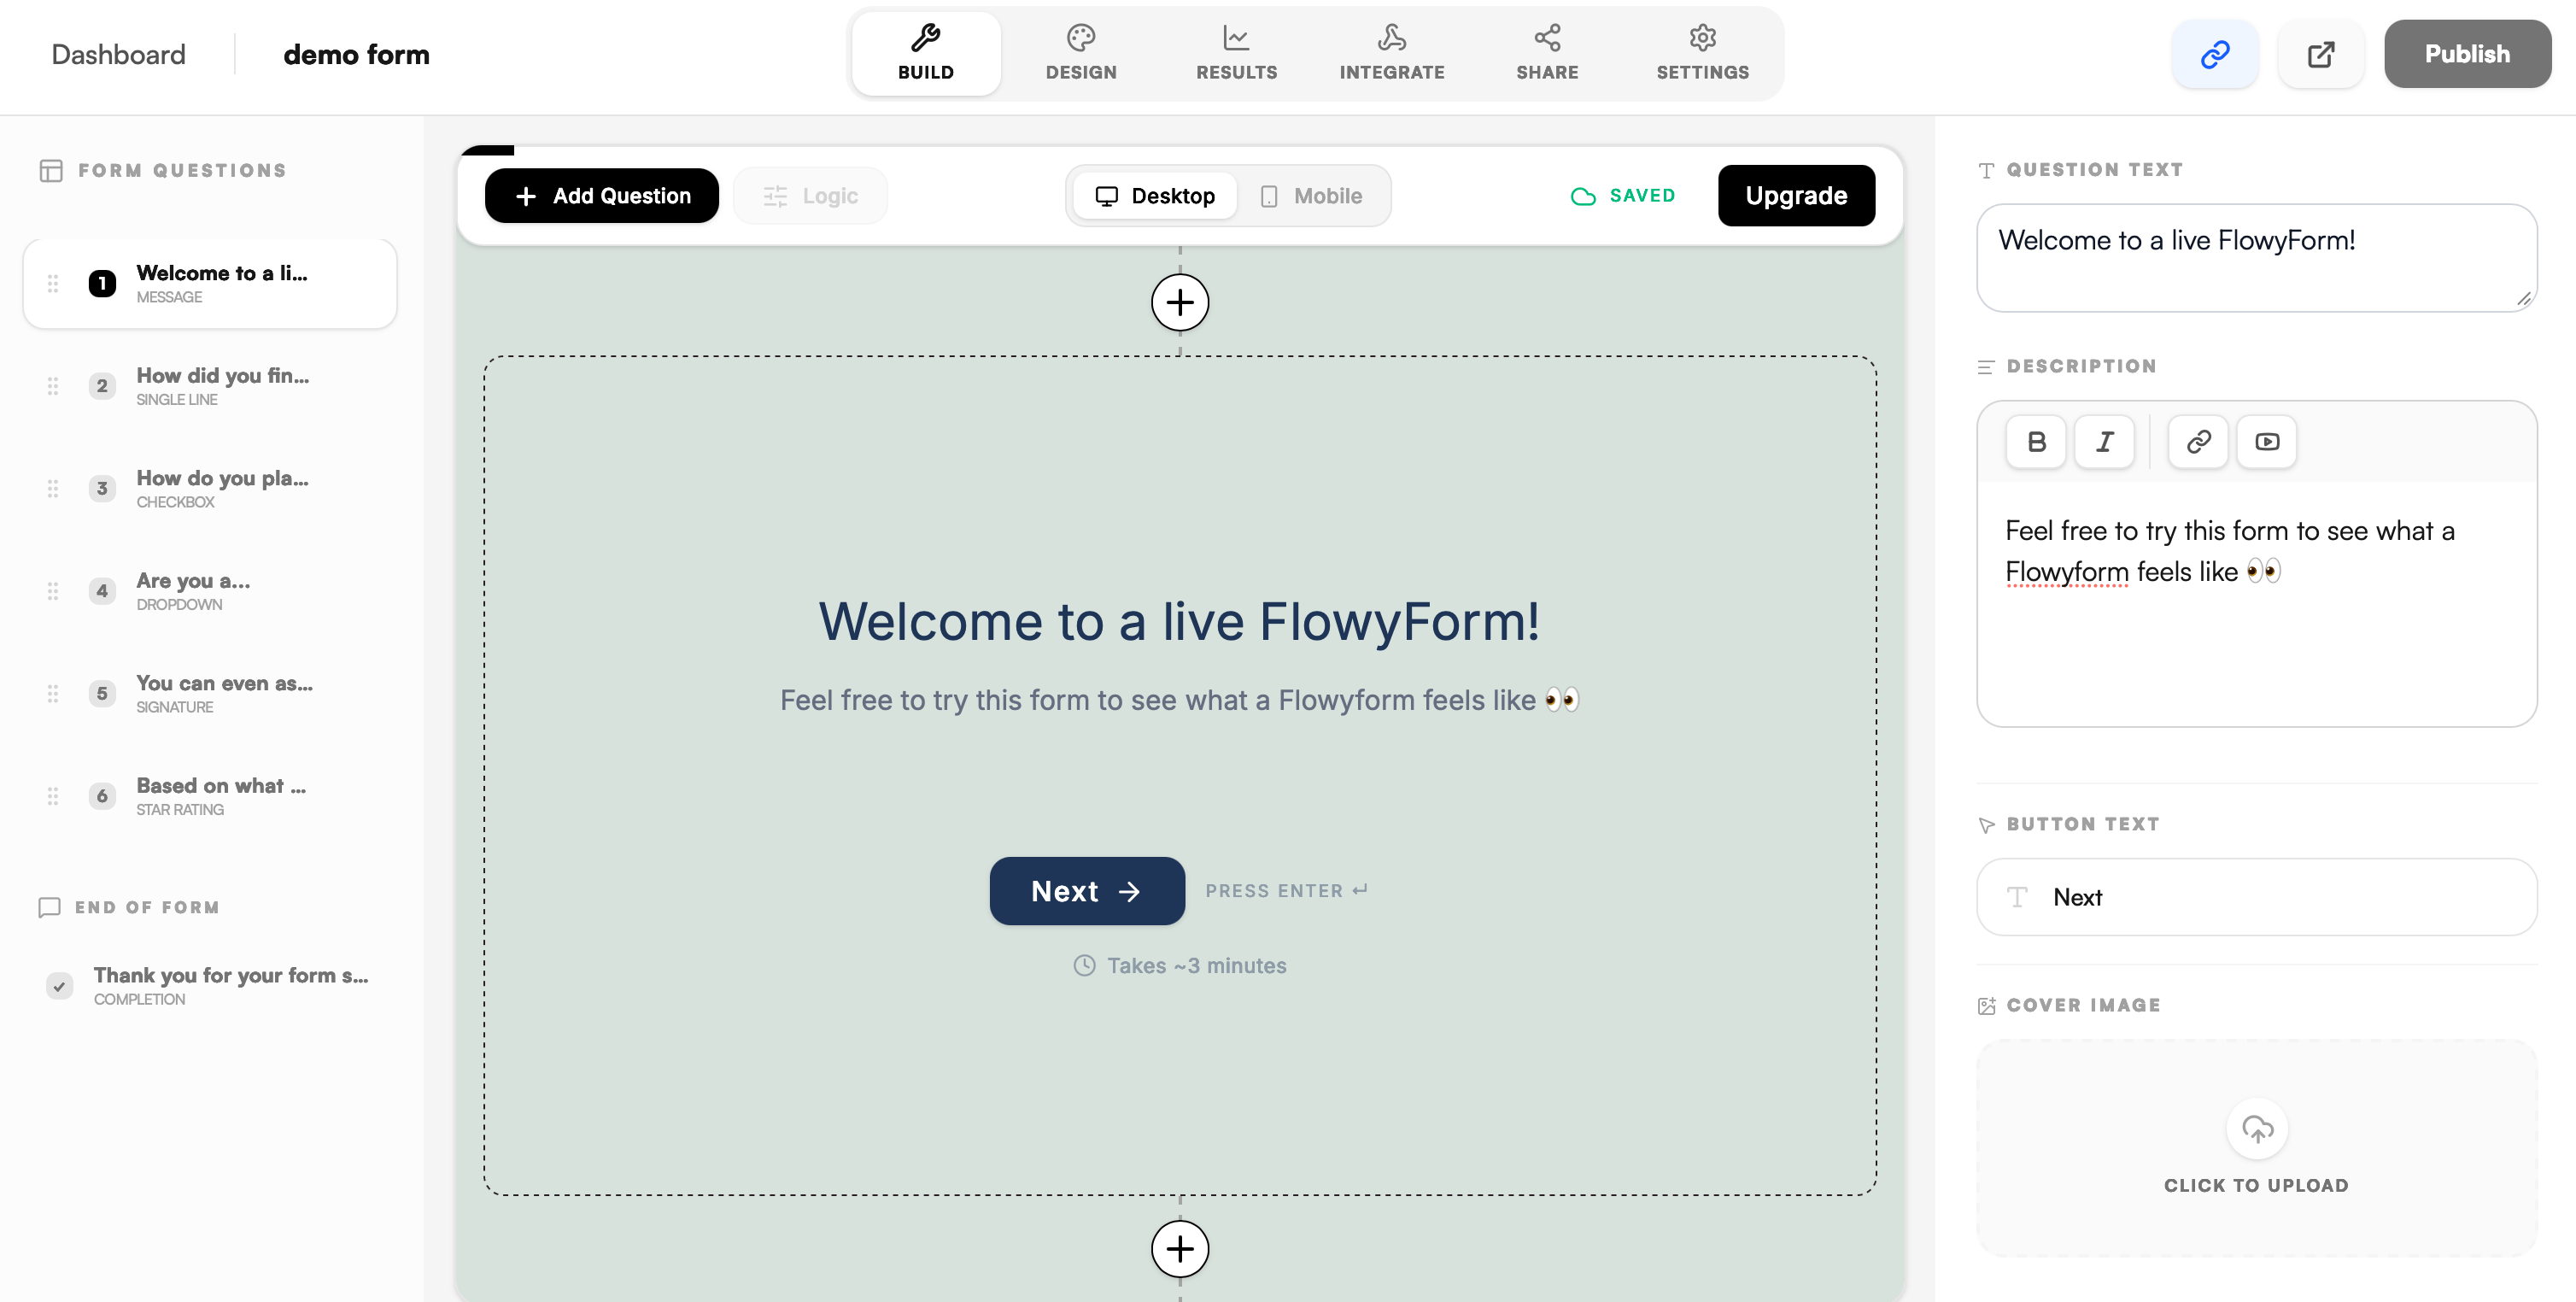The height and width of the screenshot is (1302, 2576).
Task: Open the Design tab
Action: [1081, 54]
